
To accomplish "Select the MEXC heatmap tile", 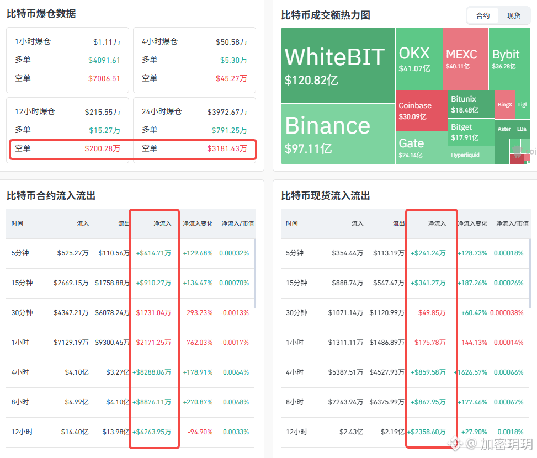I will coord(466,59).
